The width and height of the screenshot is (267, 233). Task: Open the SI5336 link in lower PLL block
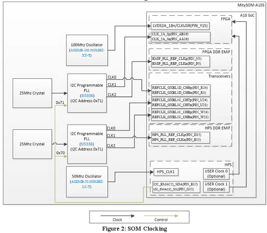(x=87, y=144)
